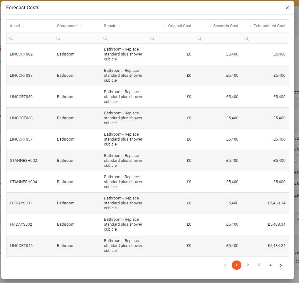Open the Original Cost filter icon
Viewport: 299px width, 283px height.
coord(165,26)
